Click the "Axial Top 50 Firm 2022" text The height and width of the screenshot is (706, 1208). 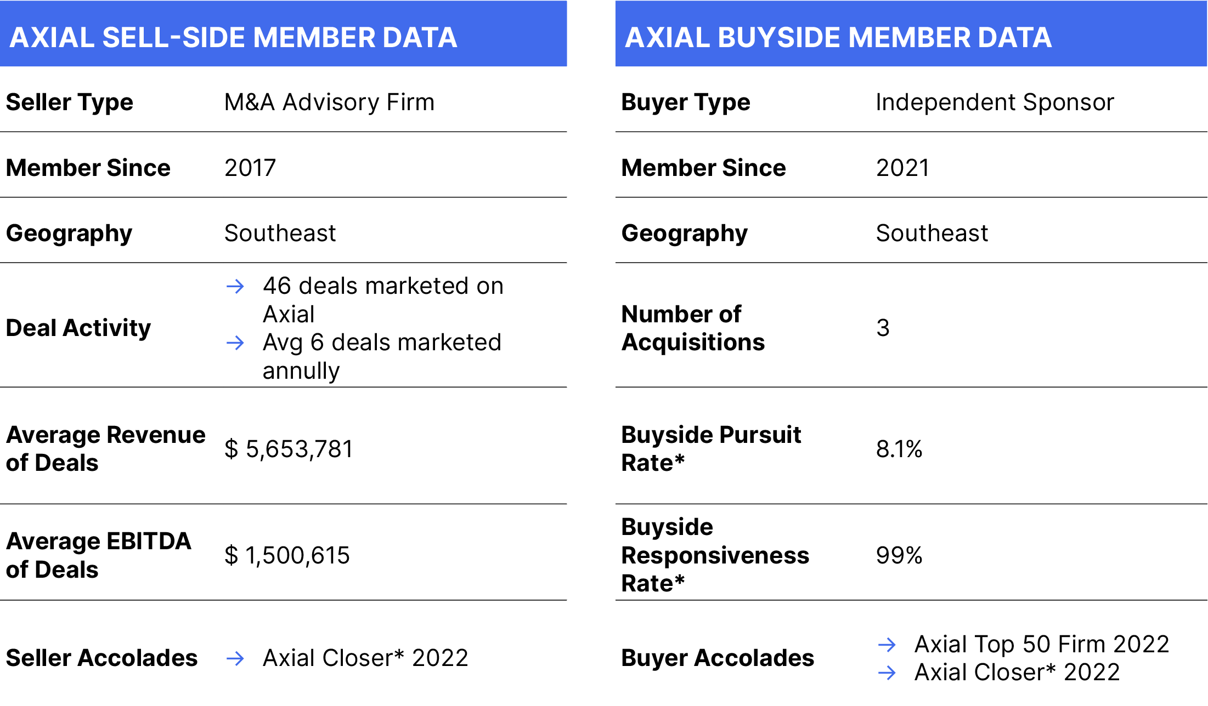1042,644
